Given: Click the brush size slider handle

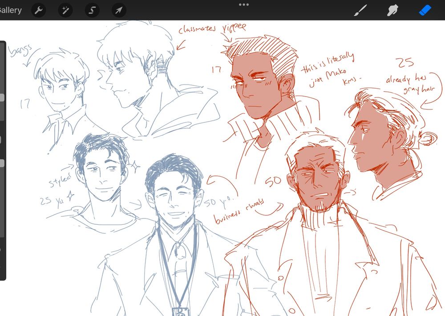Looking at the screenshot, I should pos(2,97).
